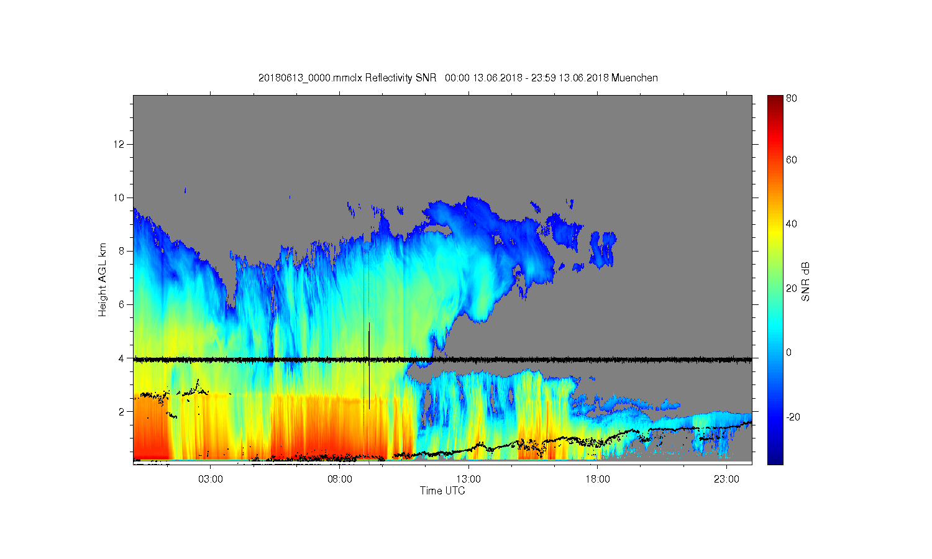
Task: Click the colorbar value 40
Action: pos(792,224)
